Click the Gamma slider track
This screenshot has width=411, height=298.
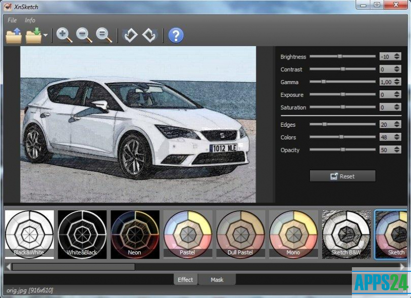[343, 82]
